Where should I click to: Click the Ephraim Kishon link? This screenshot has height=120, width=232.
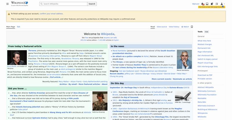point(40,118)
